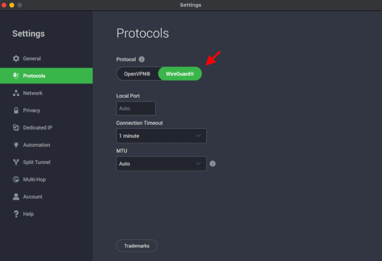
Task: Click the Dedicated IP icon
Action: [16, 128]
